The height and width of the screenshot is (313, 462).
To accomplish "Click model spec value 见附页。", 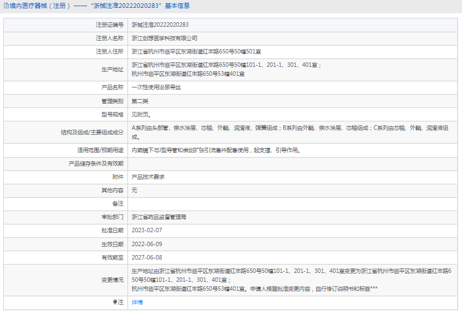I will pyautogui.click(x=141, y=115).
